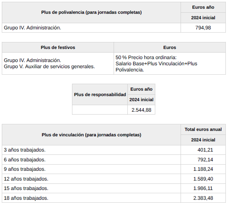
Task: Click the 1.986,11 value for 15 years
Action: (203, 189)
